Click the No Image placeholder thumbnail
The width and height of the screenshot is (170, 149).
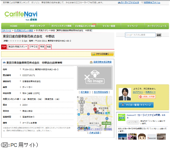[x=95, y=78]
